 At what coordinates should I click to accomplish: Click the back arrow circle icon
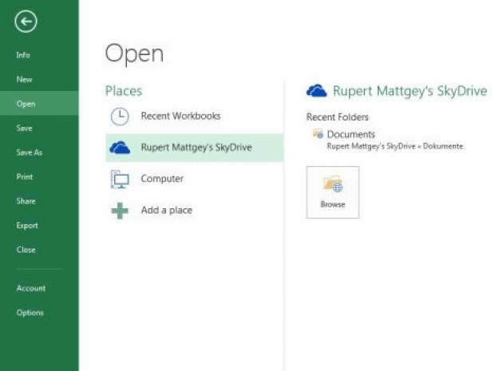tap(26, 22)
